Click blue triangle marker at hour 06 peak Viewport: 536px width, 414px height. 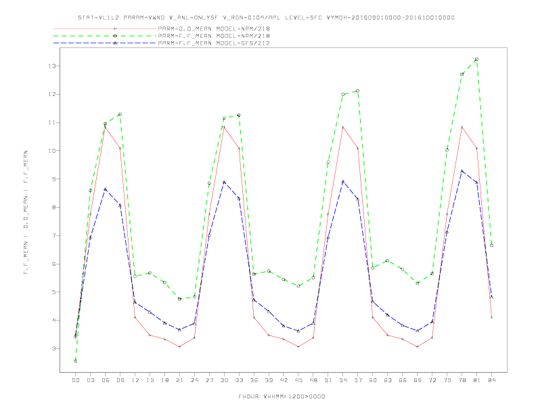pyautogui.click(x=106, y=189)
